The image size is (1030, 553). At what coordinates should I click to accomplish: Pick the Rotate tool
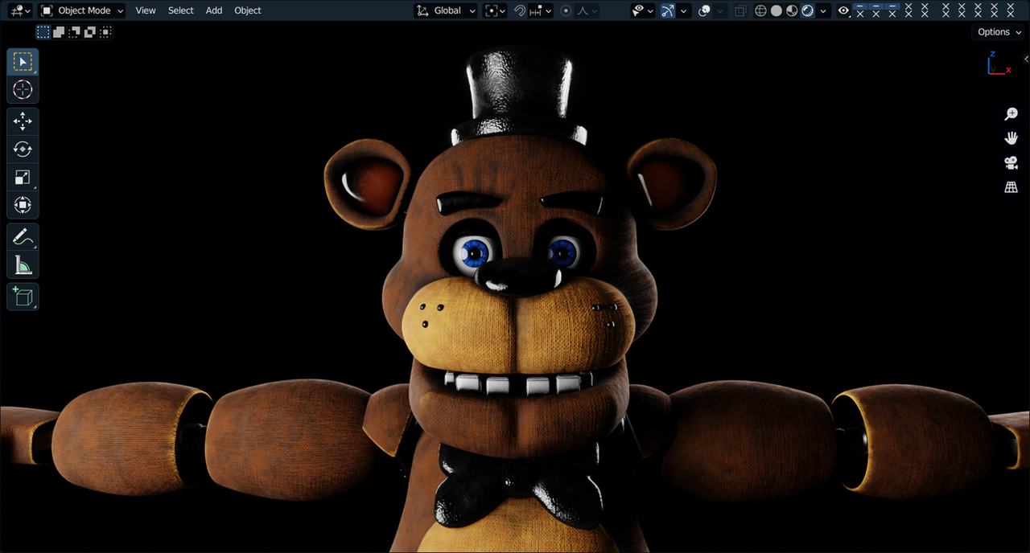[x=23, y=150]
